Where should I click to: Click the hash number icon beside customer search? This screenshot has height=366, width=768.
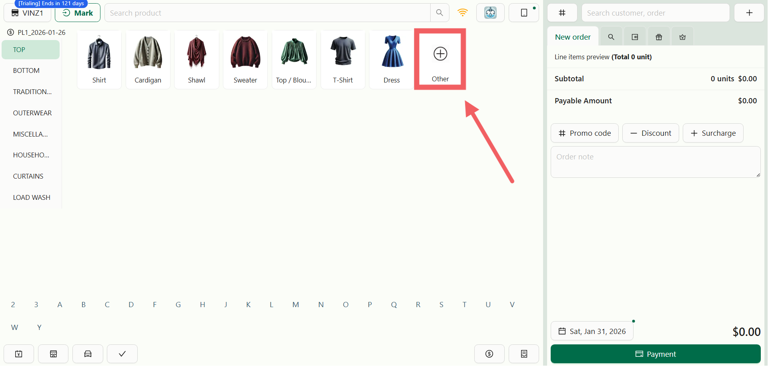point(562,13)
